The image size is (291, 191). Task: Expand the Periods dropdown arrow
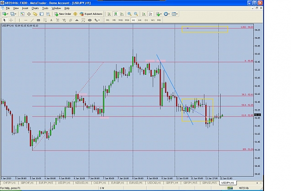click(x=169, y=14)
